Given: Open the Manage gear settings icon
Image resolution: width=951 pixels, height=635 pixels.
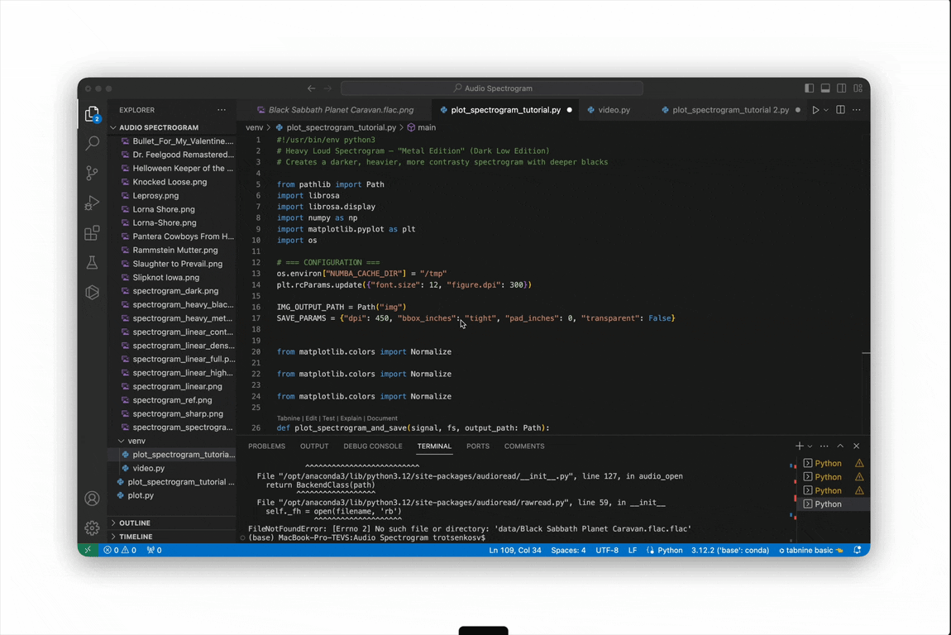Looking at the screenshot, I should (x=92, y=528).
